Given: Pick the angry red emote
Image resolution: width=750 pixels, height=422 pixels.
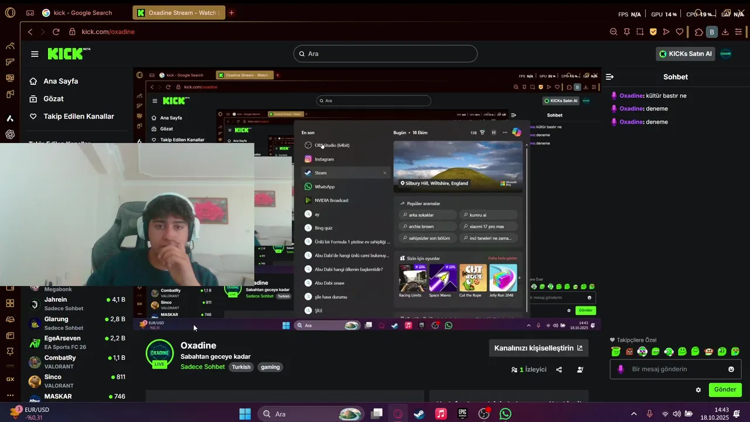Looking at the screenshot, I should [x=629, y=352].
